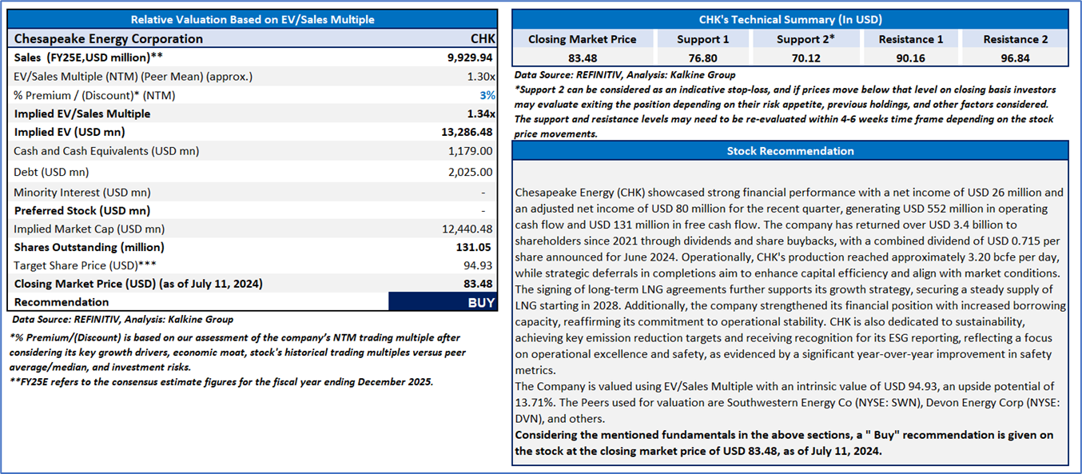Screen dimensions: 1082x474
Task: Click the technical summary closing price '83.48'
Action: (x=583, y=58)
